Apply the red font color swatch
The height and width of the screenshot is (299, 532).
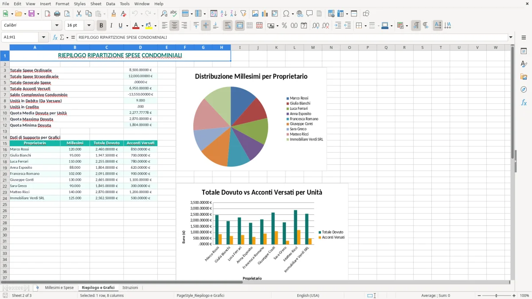pyautogui.click(x=136, y=26)
